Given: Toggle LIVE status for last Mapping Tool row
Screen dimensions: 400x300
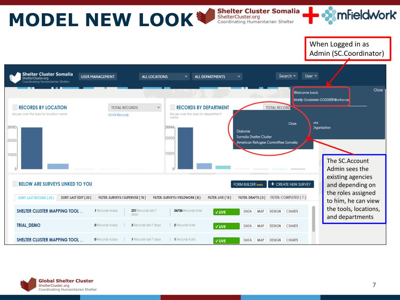Looking at the screenshot, I should tap(226, 241).
